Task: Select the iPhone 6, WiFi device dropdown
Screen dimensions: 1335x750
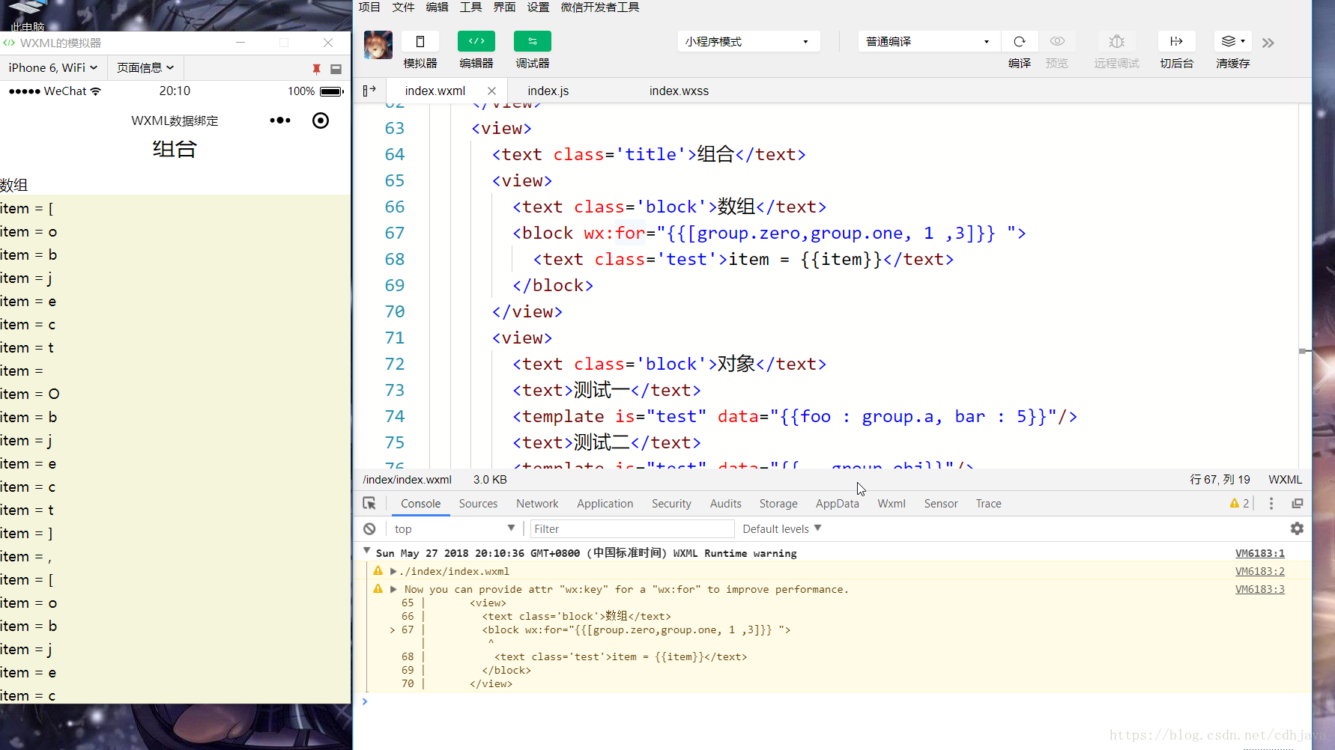Action: click(x=53, y=67)
